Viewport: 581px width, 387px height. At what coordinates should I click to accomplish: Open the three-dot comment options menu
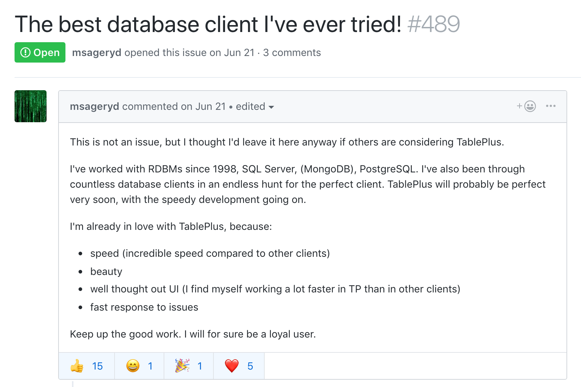coord(550,106)
